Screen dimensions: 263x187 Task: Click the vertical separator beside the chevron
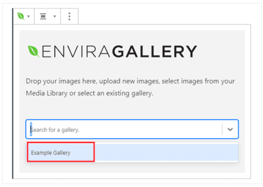click(x=222, y=129)
